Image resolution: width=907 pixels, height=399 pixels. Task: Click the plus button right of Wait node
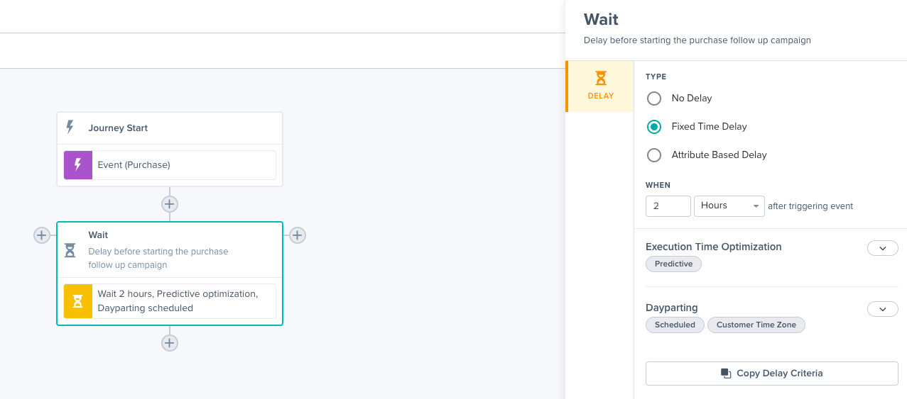[x=297, y=235]
